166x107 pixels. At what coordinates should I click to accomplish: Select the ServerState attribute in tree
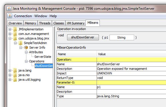point(43,57)
